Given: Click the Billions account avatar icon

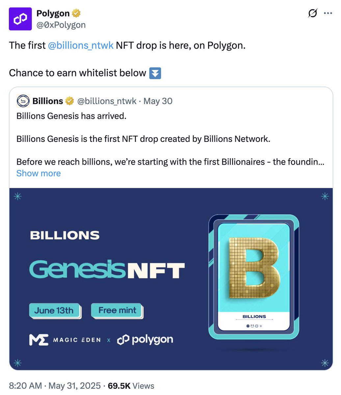Looking at the screenshot, I should coord(23,101).
